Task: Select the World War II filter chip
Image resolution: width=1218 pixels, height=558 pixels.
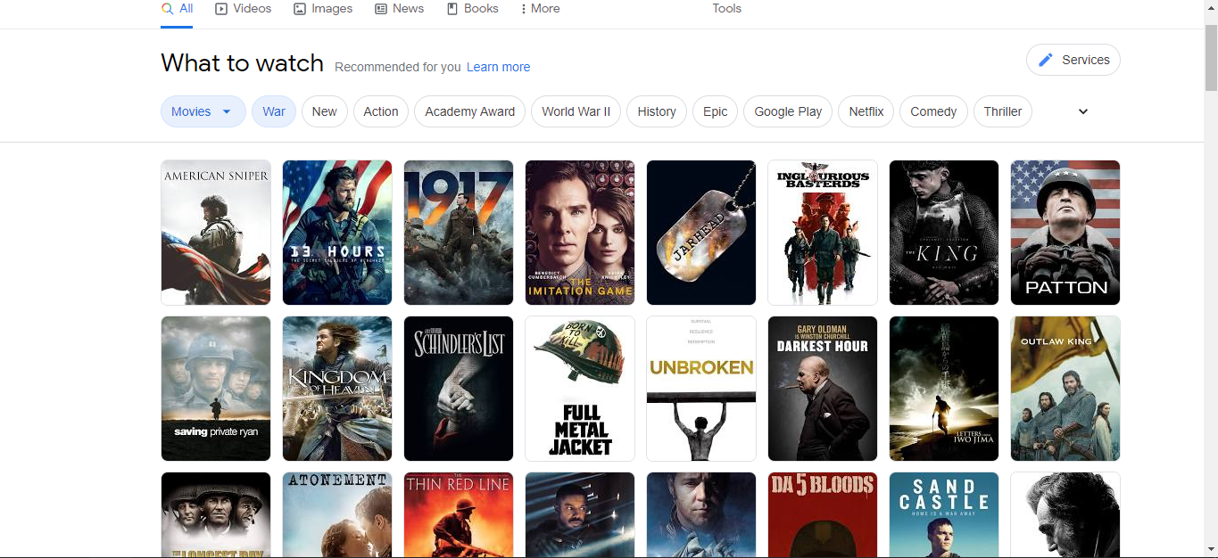Action: pos(576,111)
